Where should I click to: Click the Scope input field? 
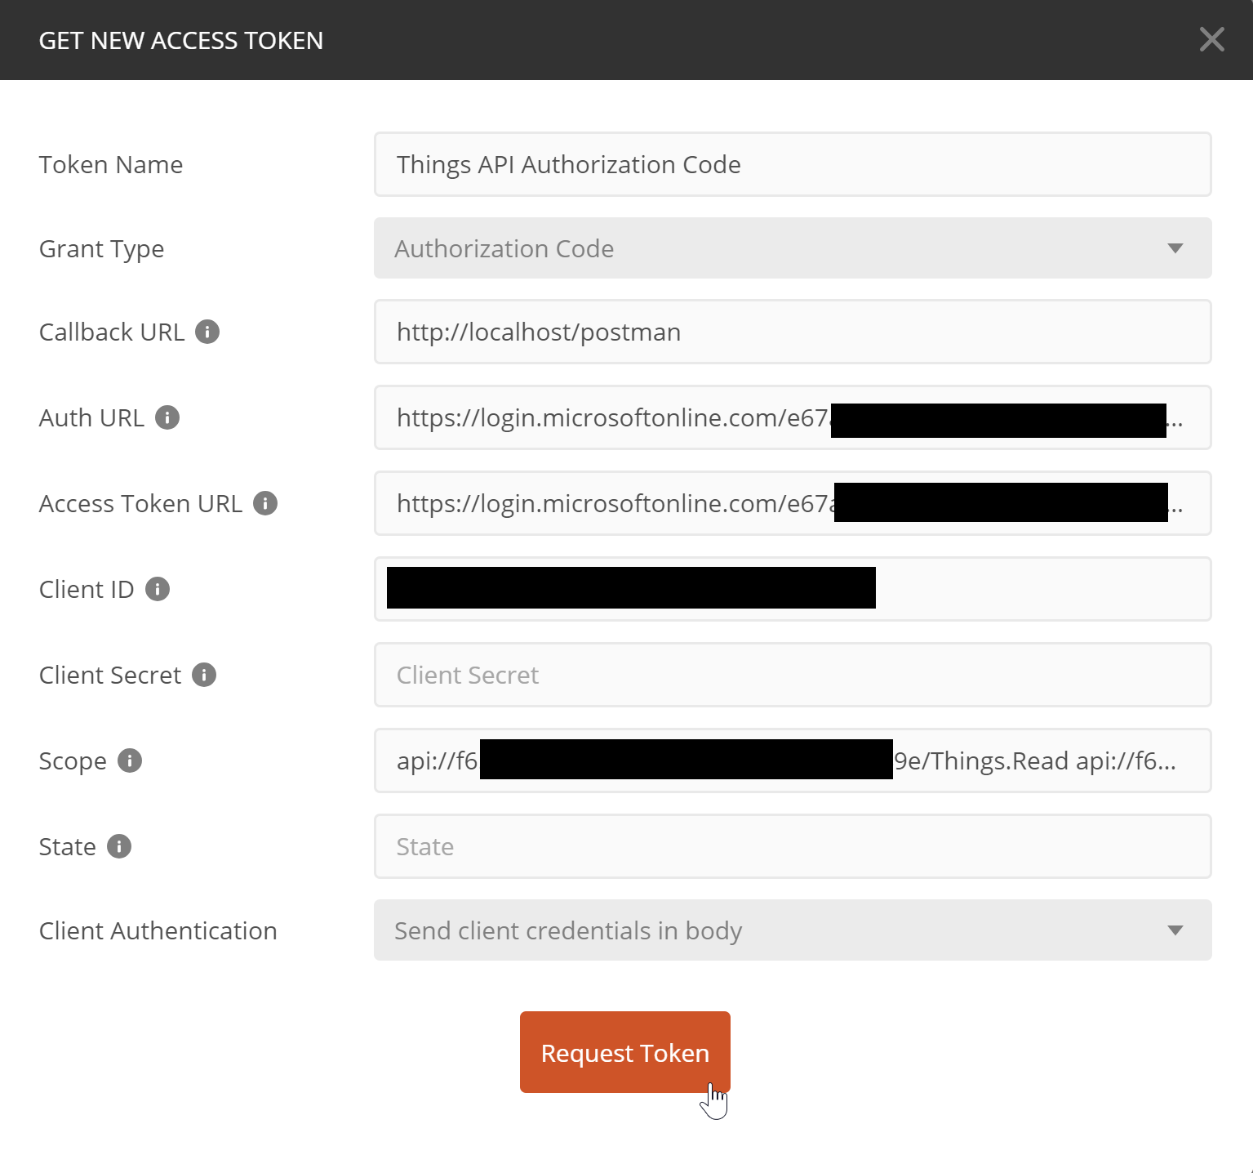coord(792,760)
